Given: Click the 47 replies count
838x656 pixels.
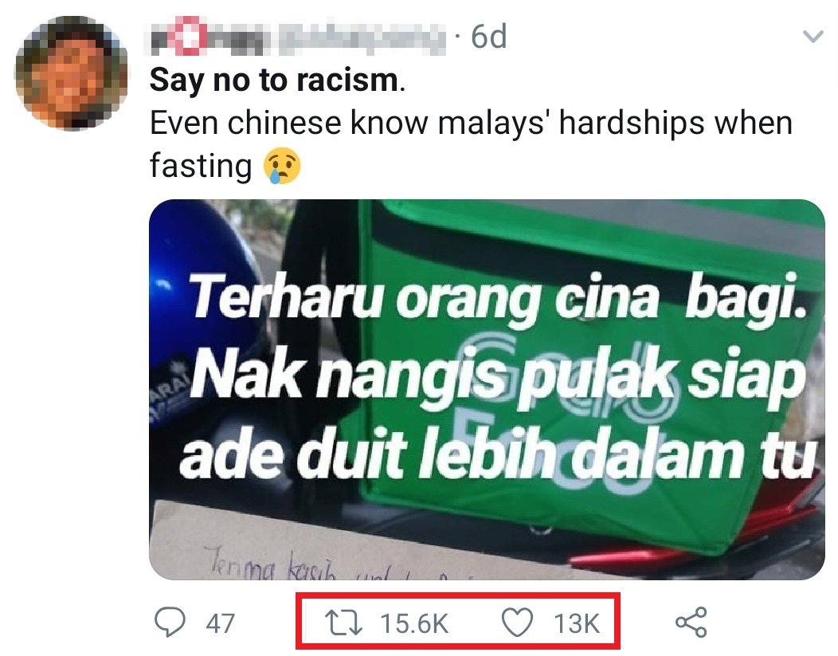Looking at the screenshot, I should tap(220, 623).
